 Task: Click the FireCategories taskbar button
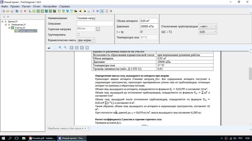72,138
